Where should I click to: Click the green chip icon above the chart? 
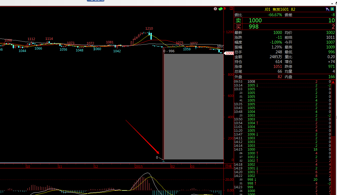(221, 9)
